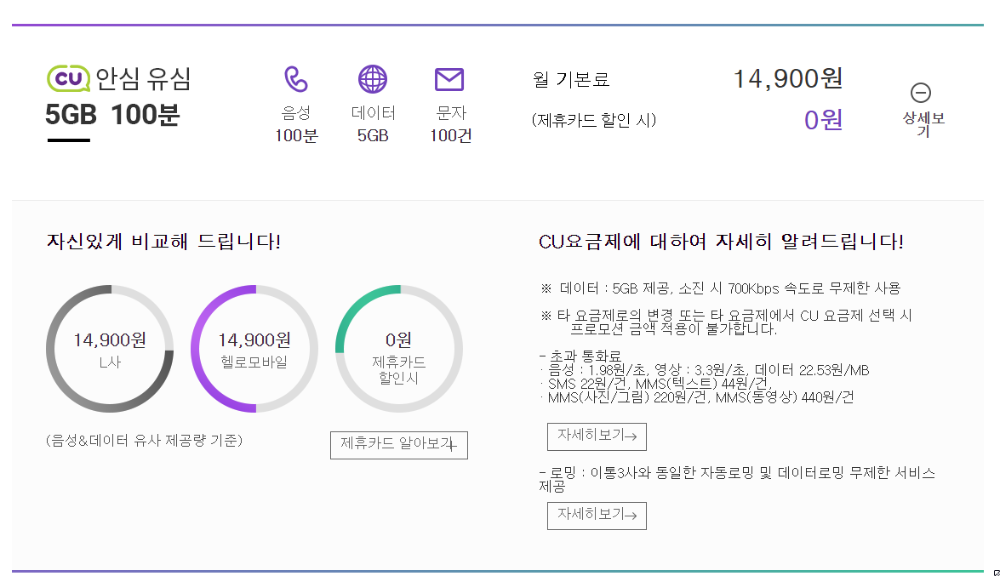Click the 문자 100건 label
Viewport: 1000px width, 576px height.
[450, 124]
